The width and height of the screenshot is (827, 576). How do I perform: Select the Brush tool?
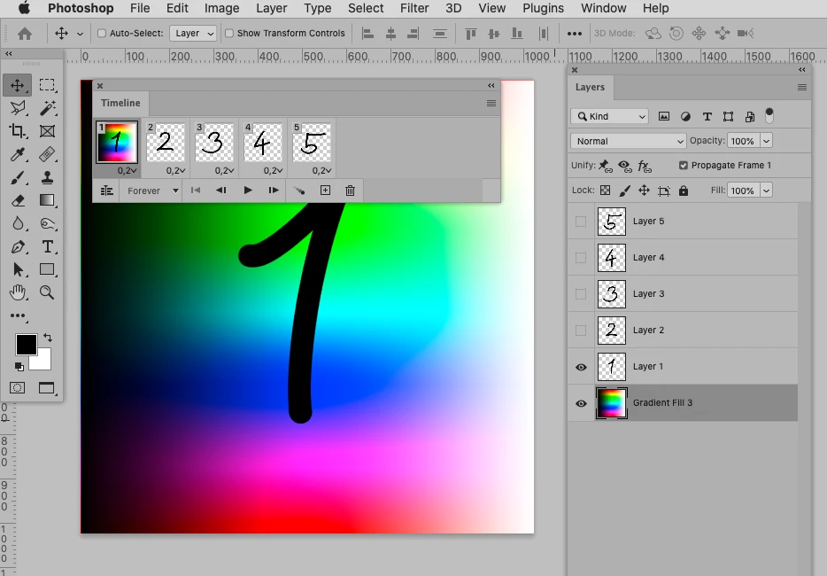click(x=18, y=177)
